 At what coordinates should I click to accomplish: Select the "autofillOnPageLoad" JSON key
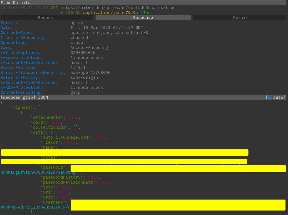(x=66, y=137)
